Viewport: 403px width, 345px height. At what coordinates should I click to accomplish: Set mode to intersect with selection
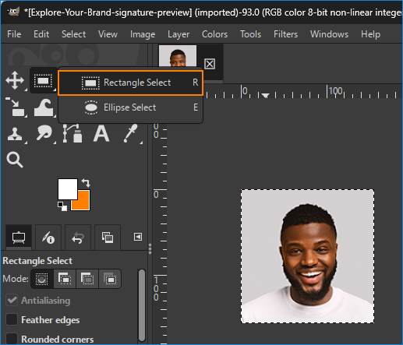tap(110, 279)
